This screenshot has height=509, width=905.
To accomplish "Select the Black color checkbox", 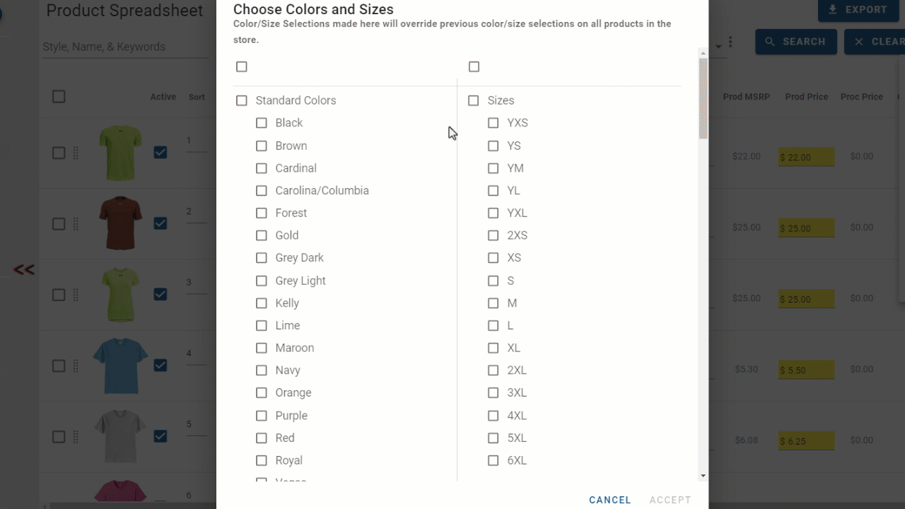I will tap(261, 122).
